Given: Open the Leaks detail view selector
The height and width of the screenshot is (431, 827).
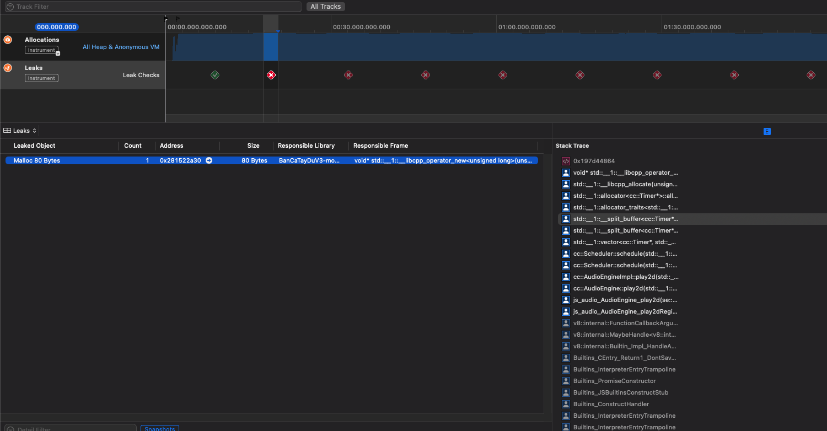Looking at the screenshot, I should [20, 130].
